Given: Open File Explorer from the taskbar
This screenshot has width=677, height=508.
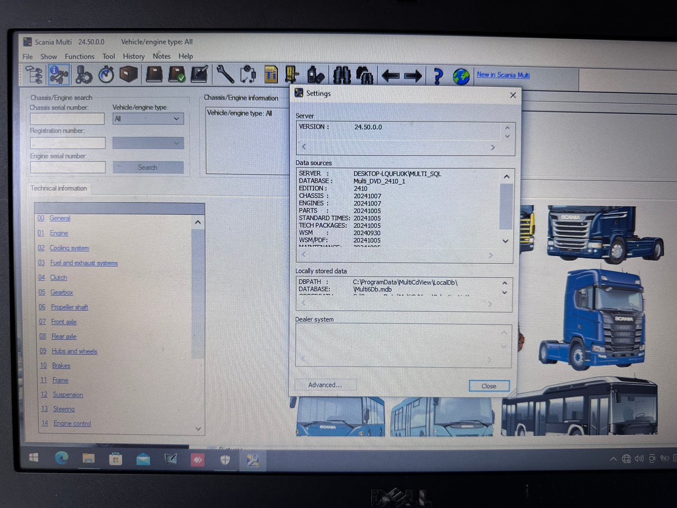Looking at the screenshot, I should (x=88, y=459).
